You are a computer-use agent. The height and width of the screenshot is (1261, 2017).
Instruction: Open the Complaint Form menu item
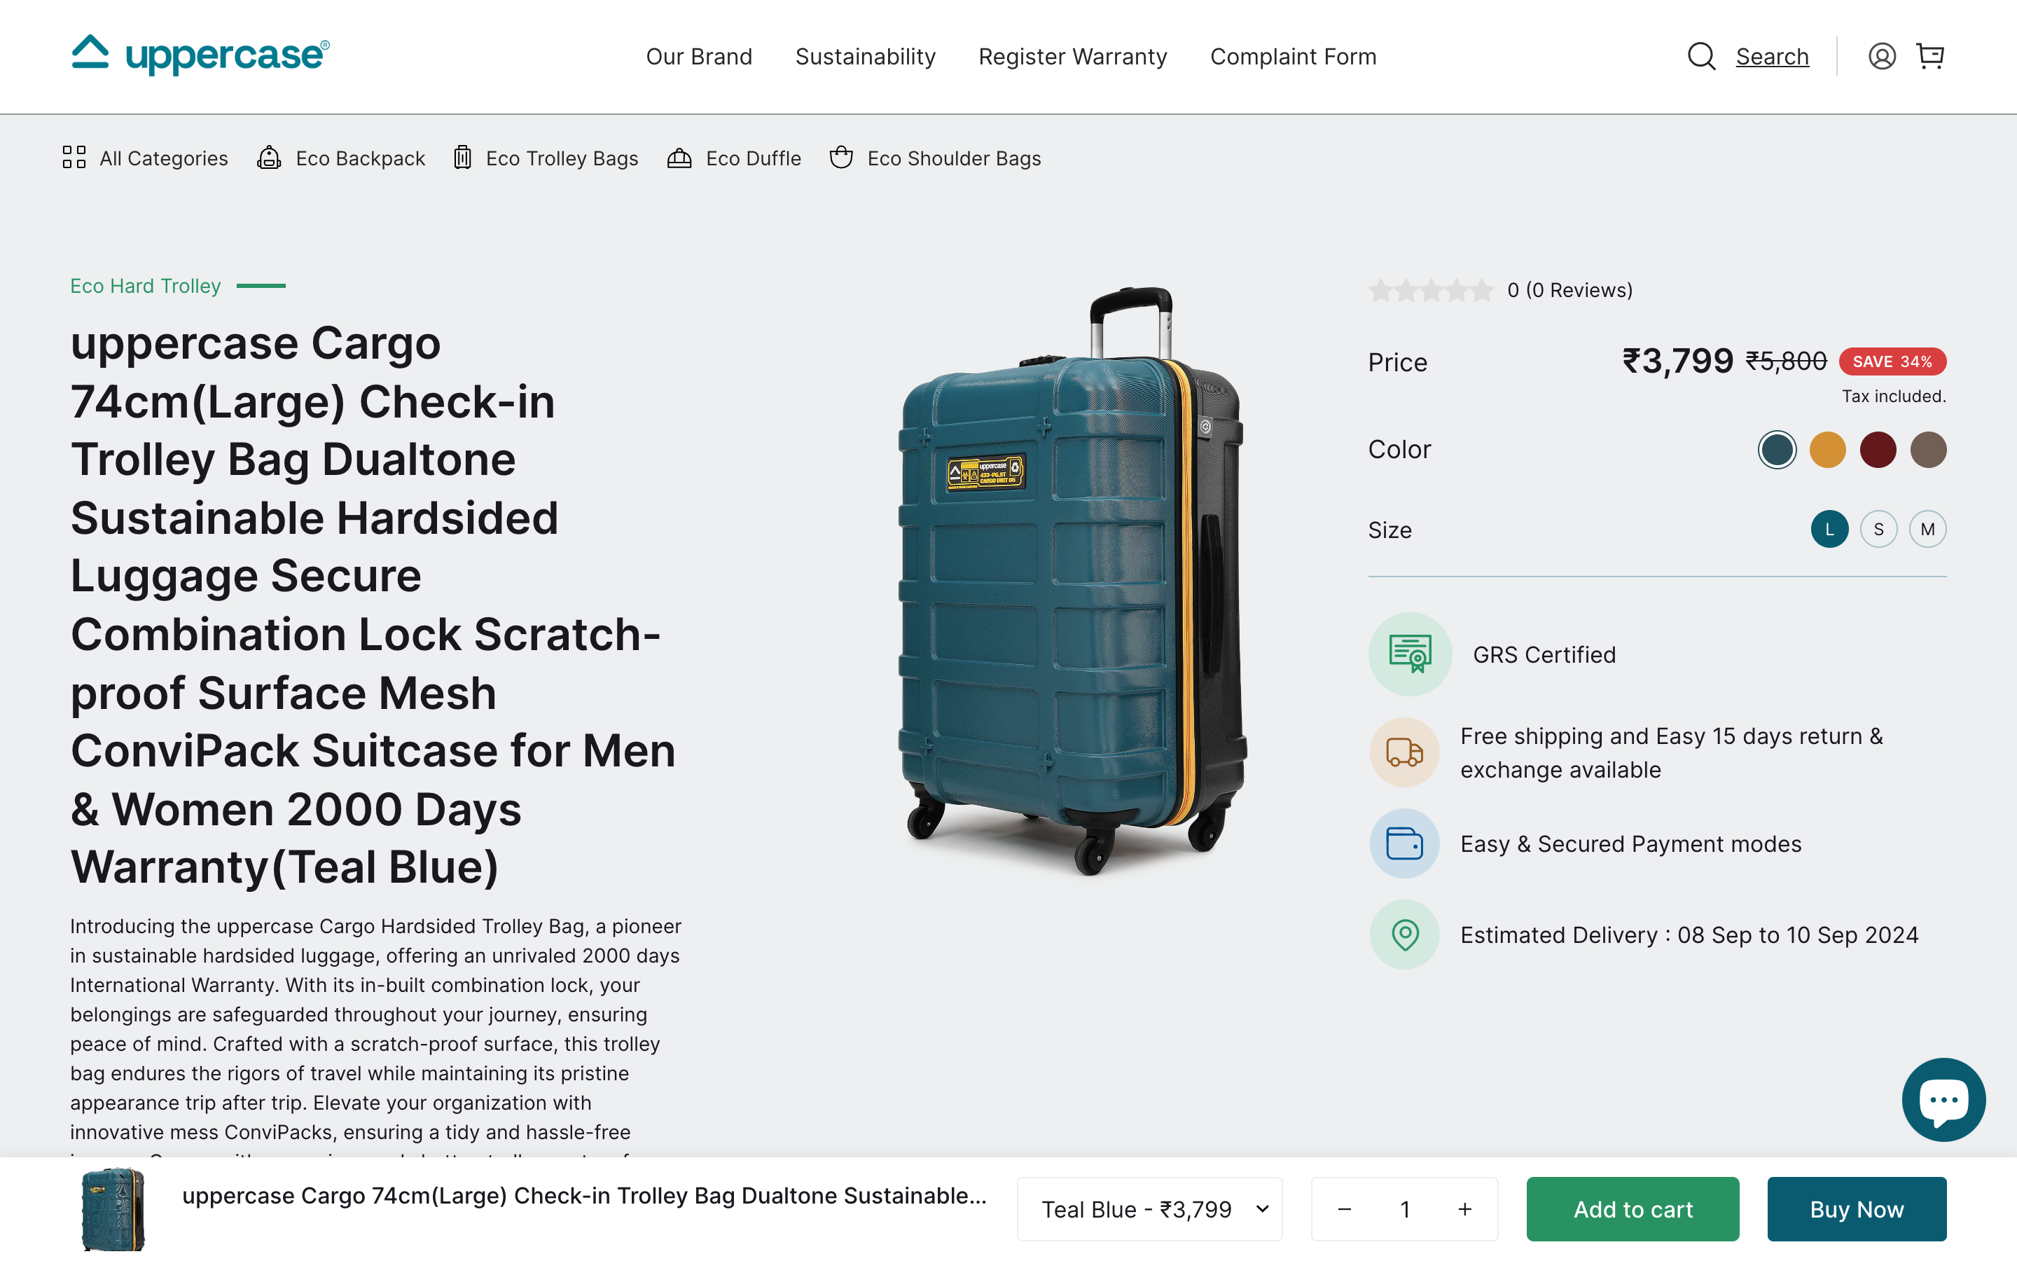tap(1293, 56)
